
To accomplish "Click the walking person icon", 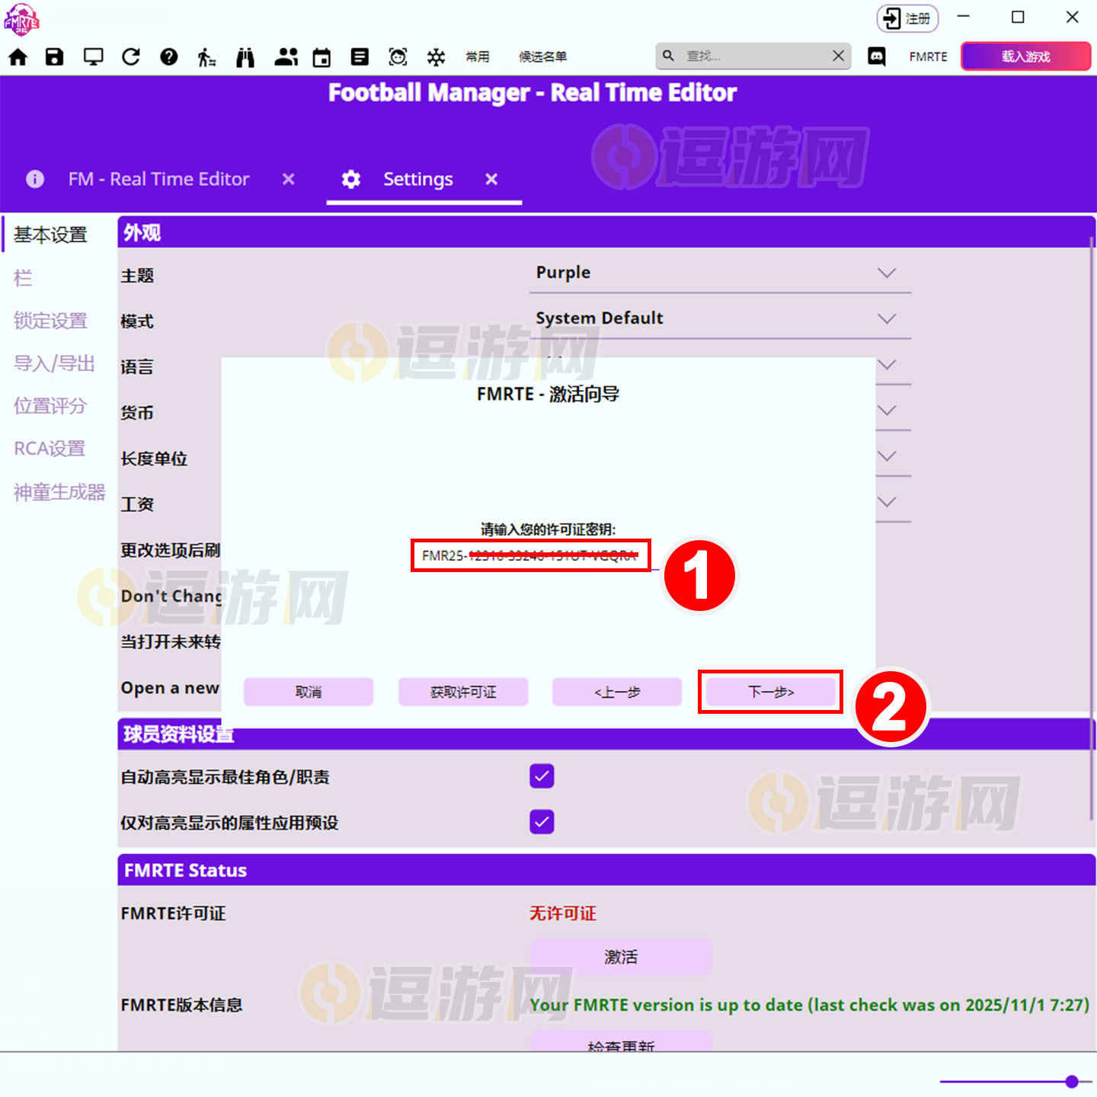I will coord(206,56).
